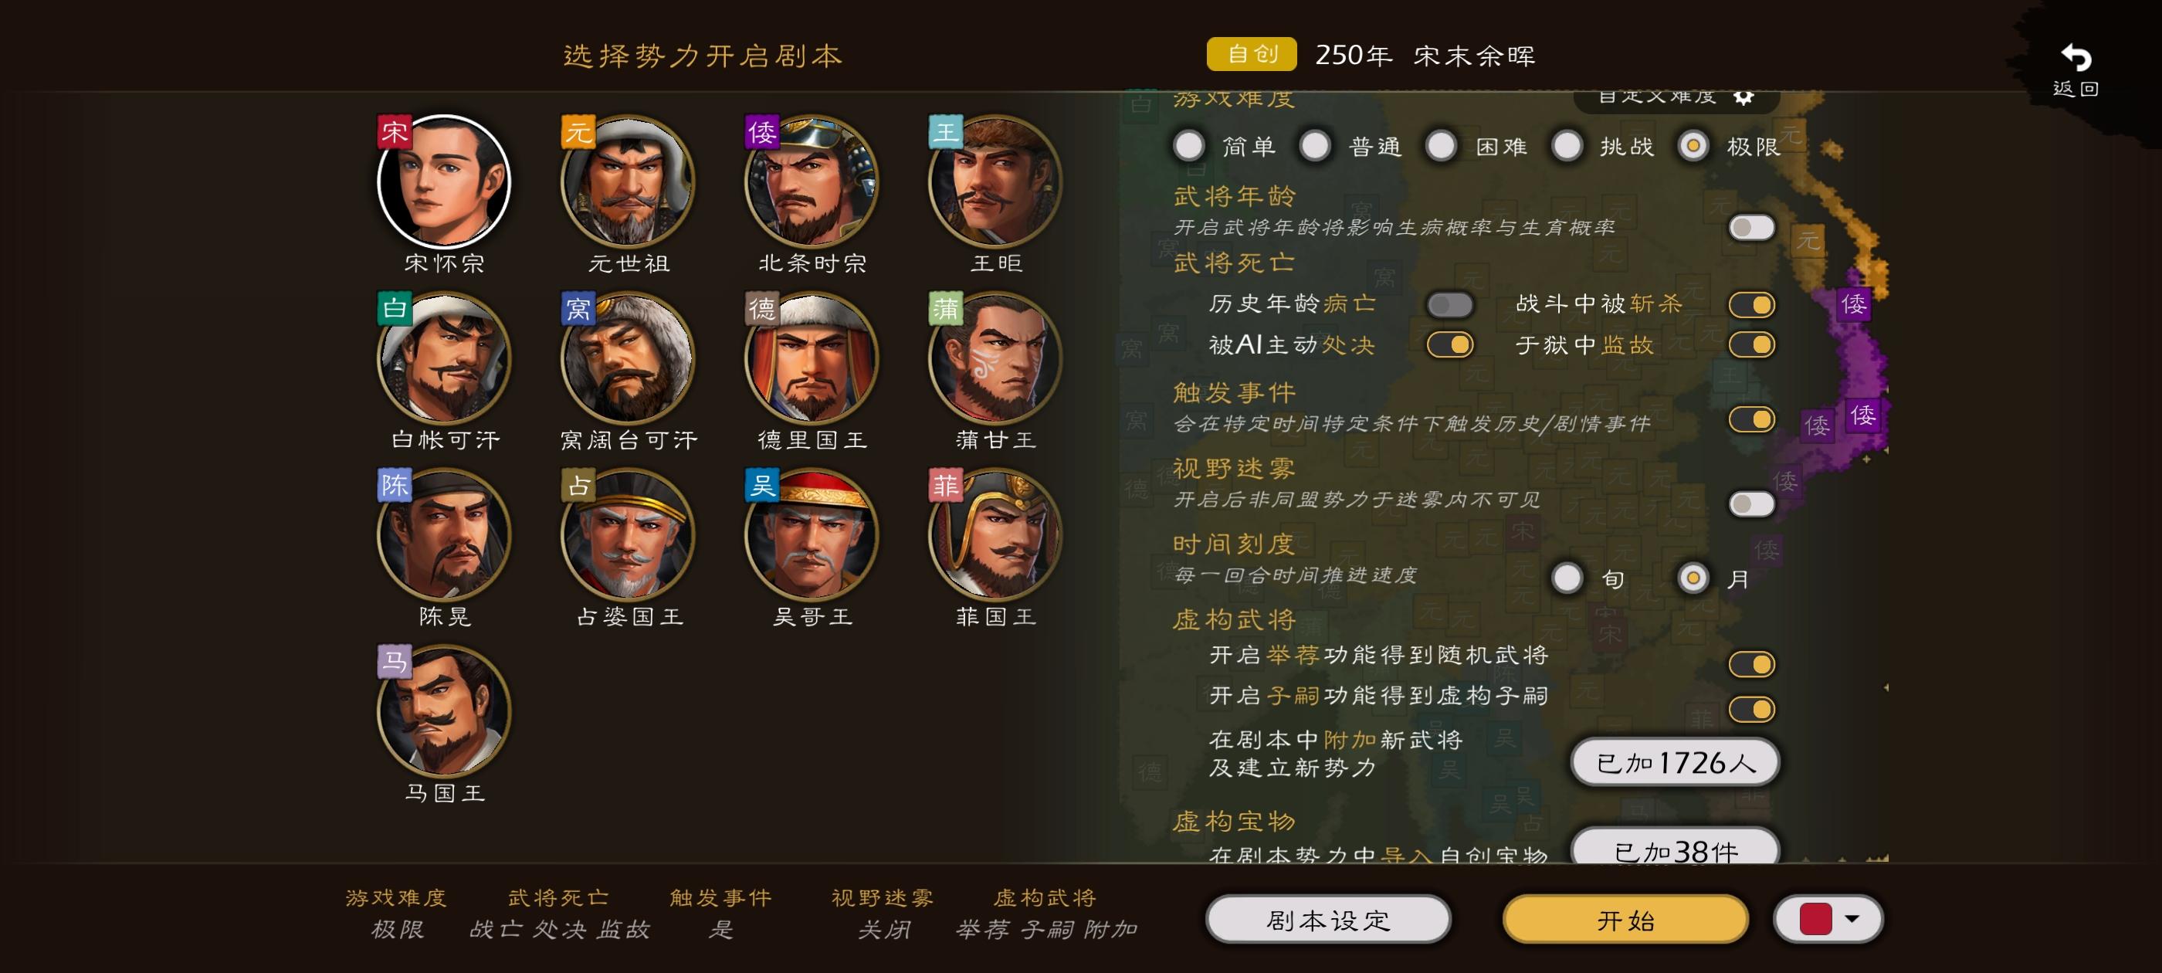Click the 已加1726人 added generals button

(1676, 762)
